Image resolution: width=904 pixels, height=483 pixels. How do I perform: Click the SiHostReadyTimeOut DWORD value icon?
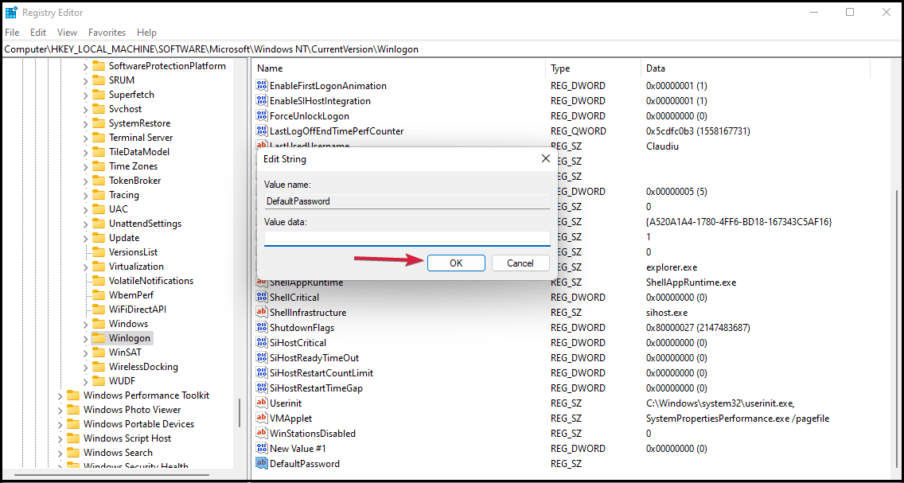click(x=263, y=358)
